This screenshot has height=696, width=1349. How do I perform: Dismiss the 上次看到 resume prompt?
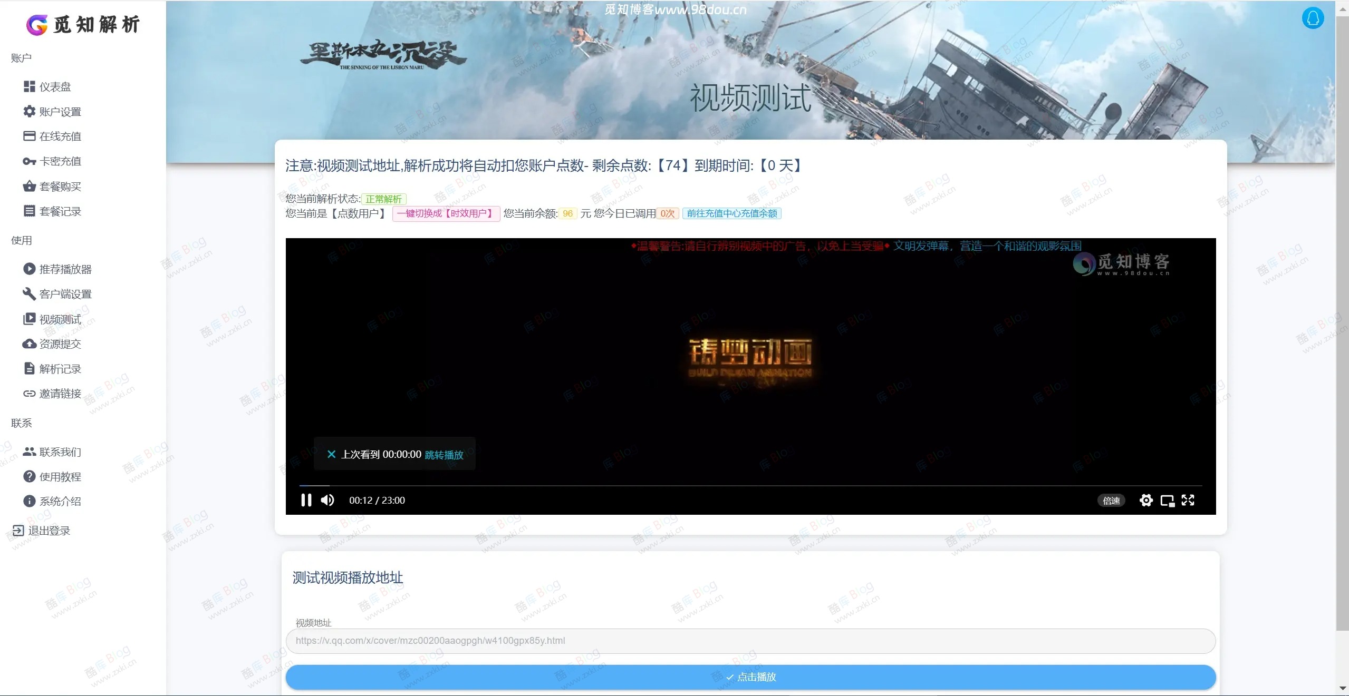point(331,454)
